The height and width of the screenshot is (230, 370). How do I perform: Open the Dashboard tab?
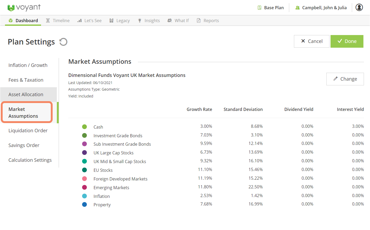[x=23, y=21]
